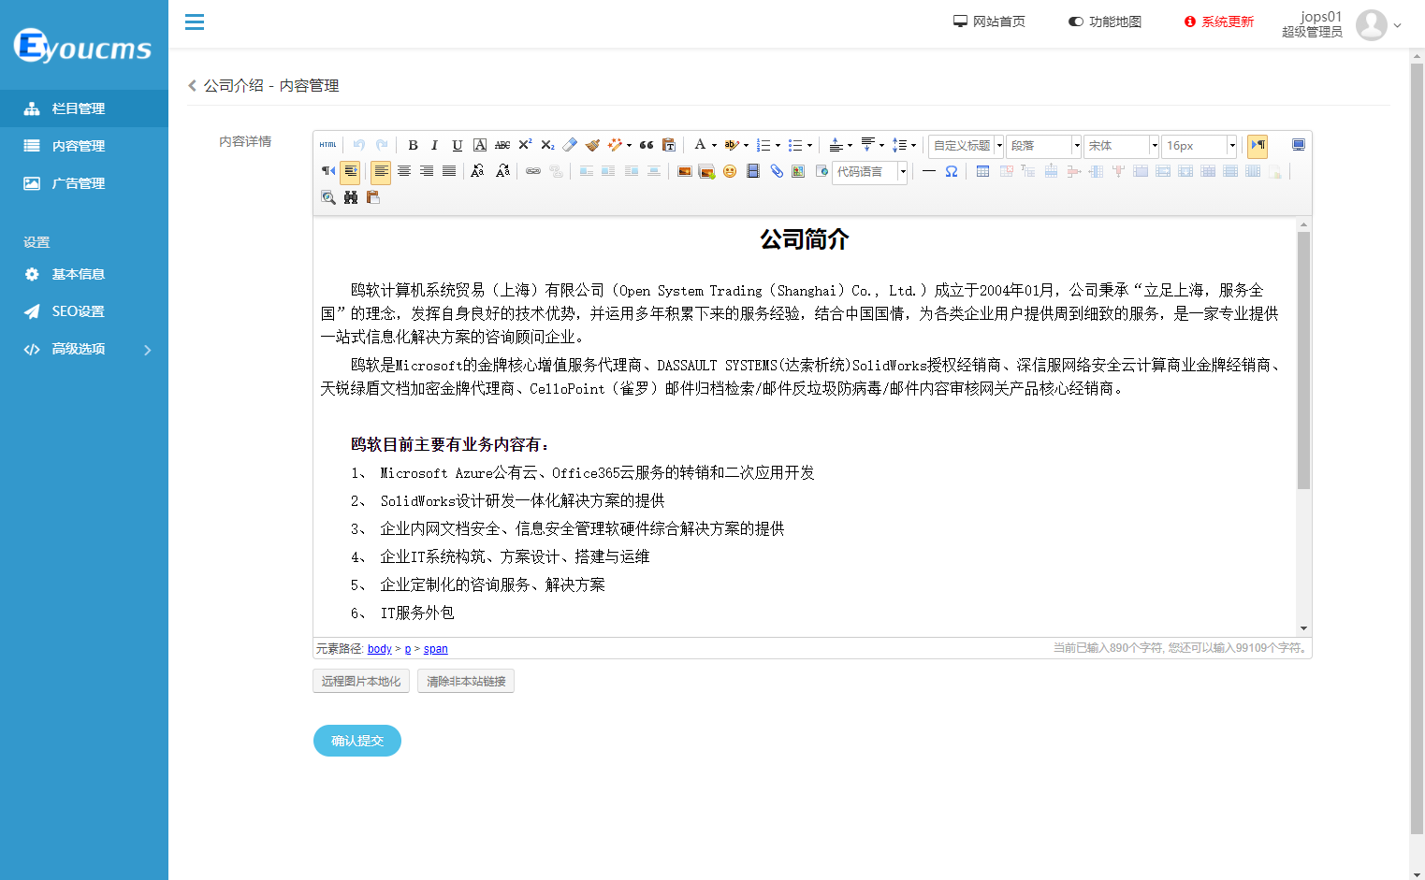This screenshot has width=1425, height=880.
Task: Insert emoticon smiley
Action: 730,171
